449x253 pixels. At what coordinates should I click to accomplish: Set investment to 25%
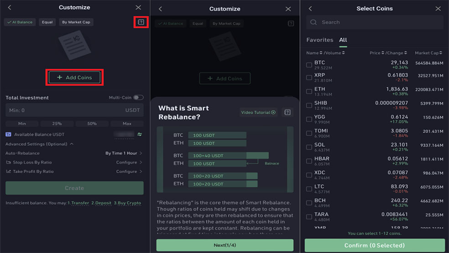57,124
